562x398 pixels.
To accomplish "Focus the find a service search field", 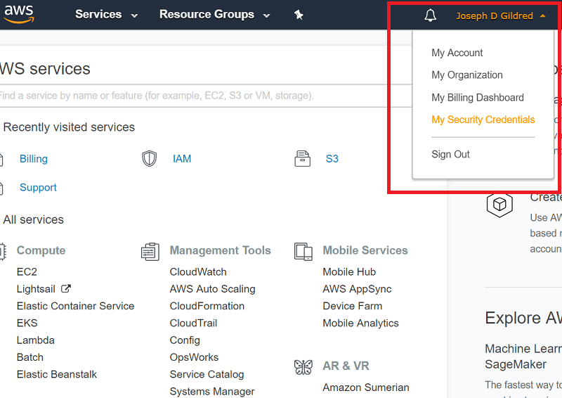I will click(206, 96).
